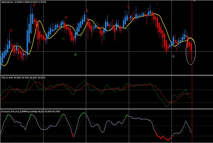Click the TDI indicator label text
This screenshot has width=213, height=143.
pyautogui.click(x=23, y=78)
